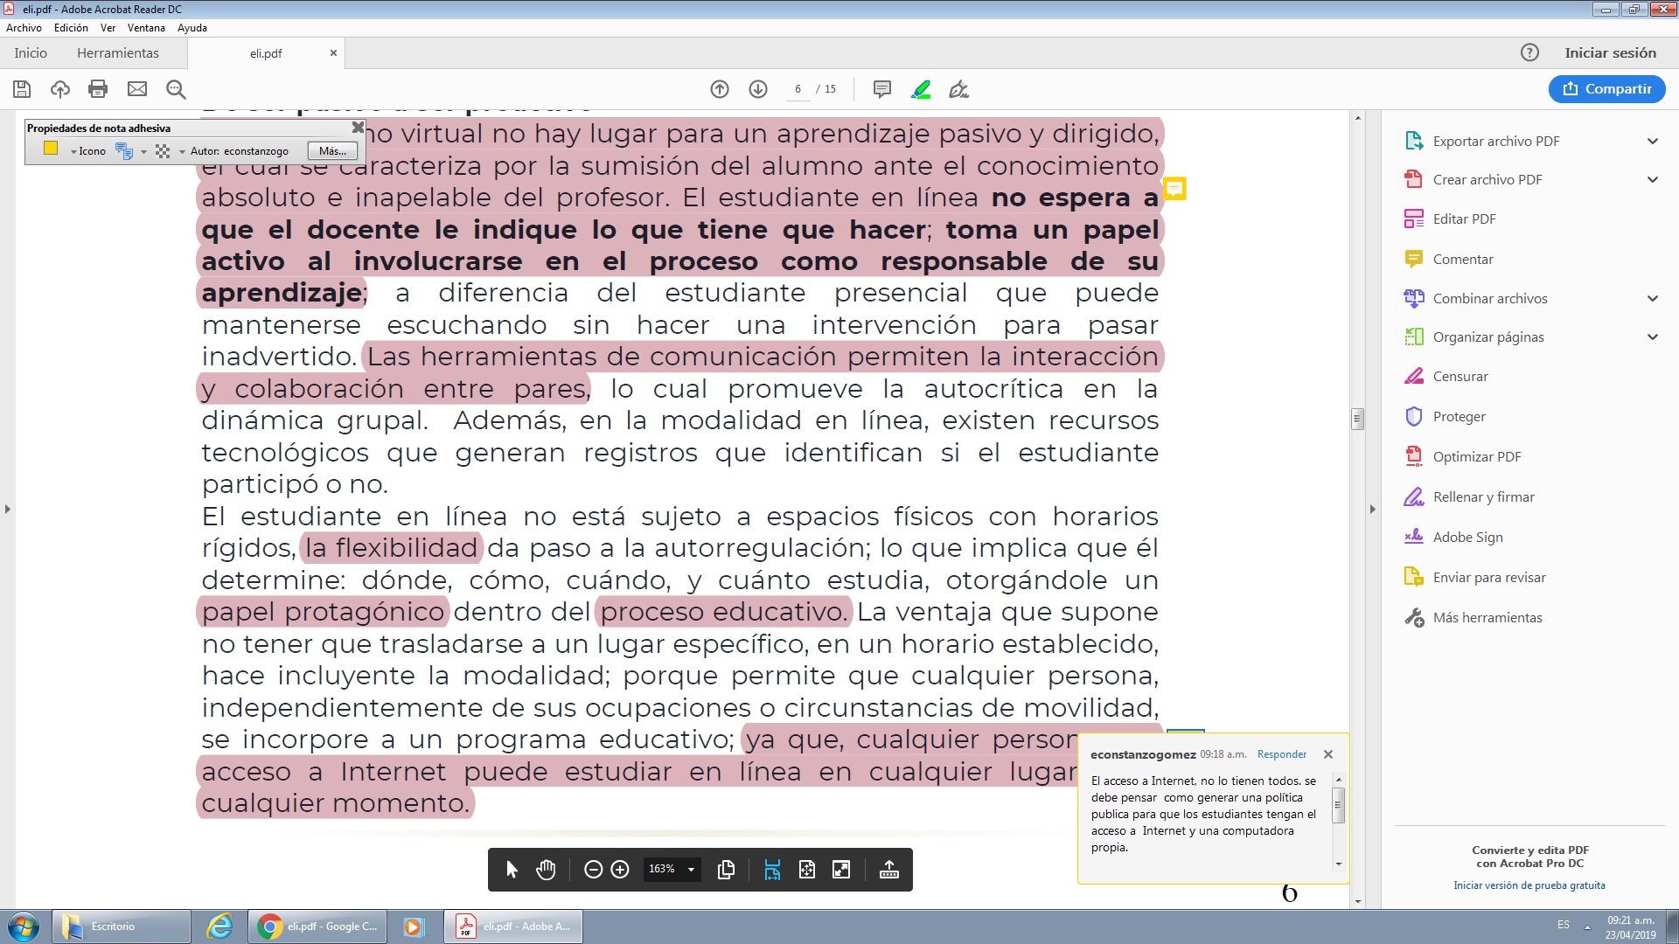
Task: Click the highlighter pen tool icon
Action: [x=921, y=89]
